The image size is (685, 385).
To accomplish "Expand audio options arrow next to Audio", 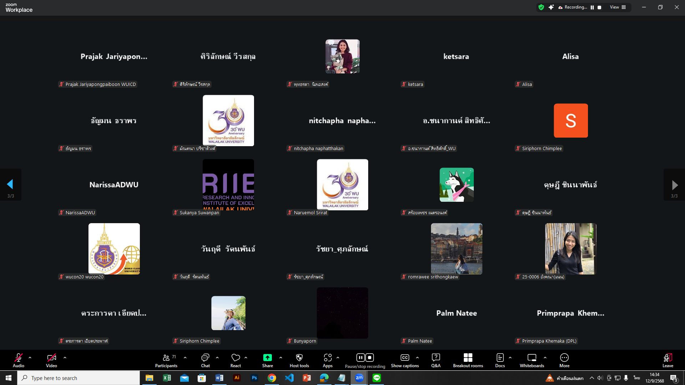I will click(30, 357).
